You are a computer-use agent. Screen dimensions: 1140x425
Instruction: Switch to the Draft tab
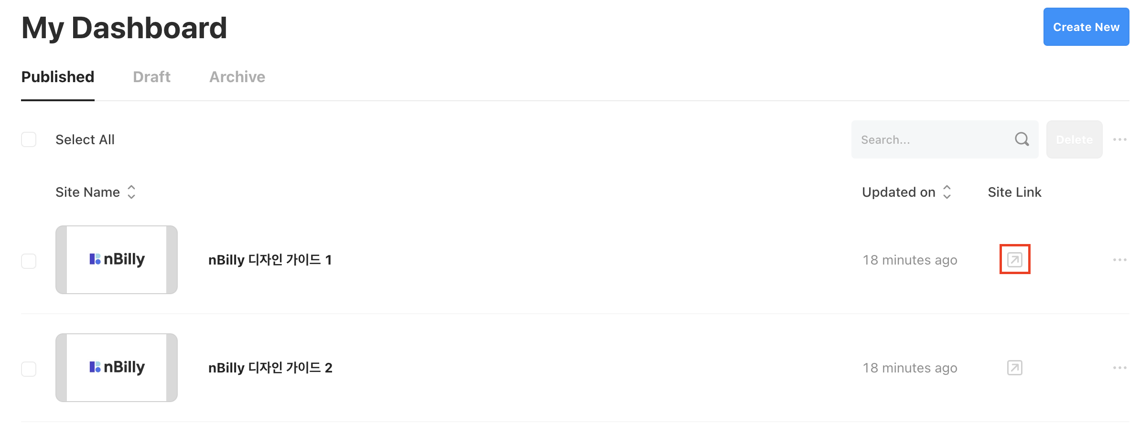pyautogui.click(x=151, y=77)
